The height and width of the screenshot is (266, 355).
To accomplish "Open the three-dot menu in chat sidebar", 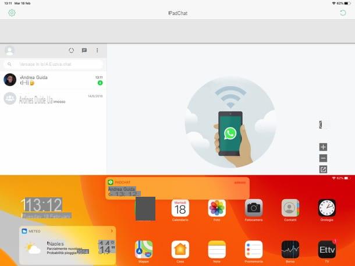I will click(97, 50).
